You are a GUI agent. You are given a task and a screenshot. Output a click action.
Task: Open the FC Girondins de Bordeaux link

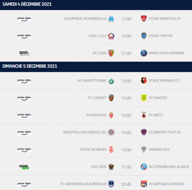(83, 184)
